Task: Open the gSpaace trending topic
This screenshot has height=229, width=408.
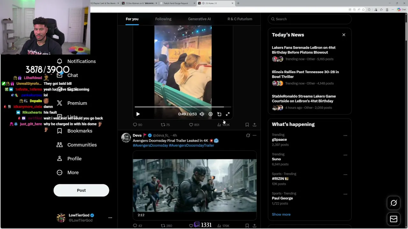Action: (x=279, y=140)
